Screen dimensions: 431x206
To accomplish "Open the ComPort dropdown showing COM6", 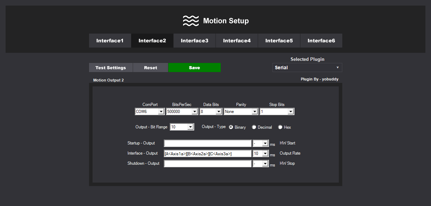I will [x=161, y=112].
